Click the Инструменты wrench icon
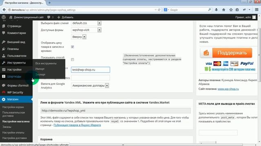Viewport: 261px width, 146px height. point(4,63)
